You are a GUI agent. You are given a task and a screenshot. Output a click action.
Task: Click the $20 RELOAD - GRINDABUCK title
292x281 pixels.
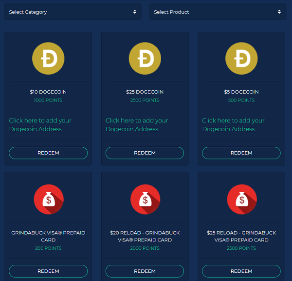[x=145, y=236]
